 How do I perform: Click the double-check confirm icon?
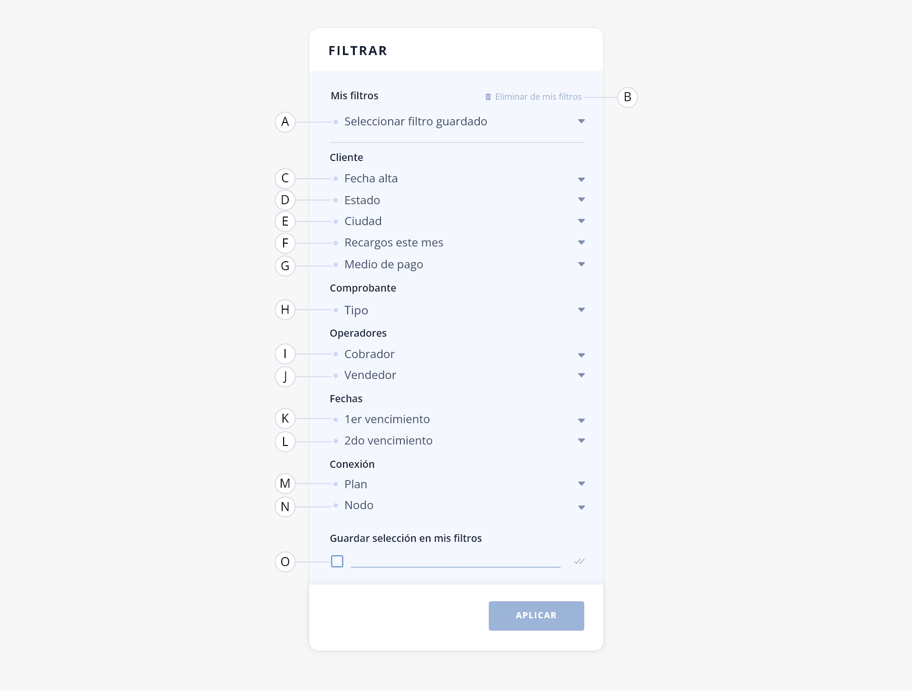tap(579, 561)
